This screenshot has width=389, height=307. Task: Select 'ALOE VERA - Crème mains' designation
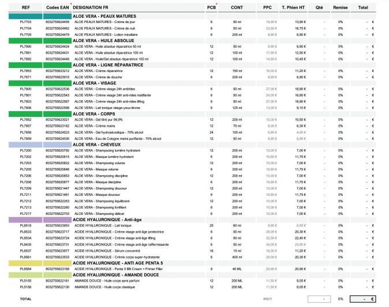click(x=95, y=126)
